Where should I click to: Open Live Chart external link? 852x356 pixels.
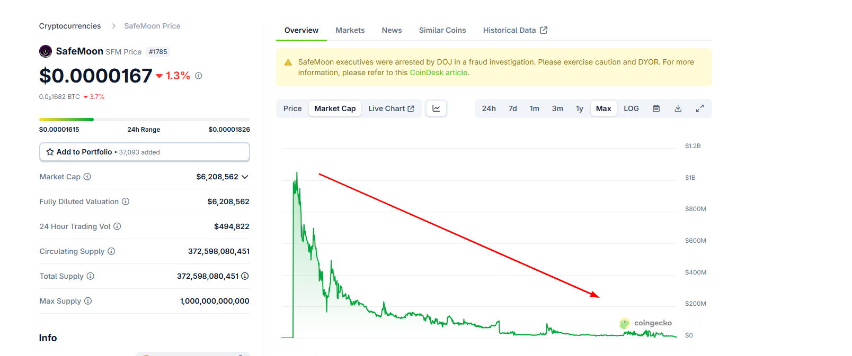391,108
